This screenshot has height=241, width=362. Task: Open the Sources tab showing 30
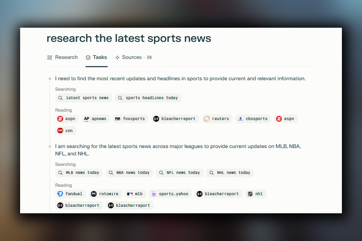[x=134, y=57]
